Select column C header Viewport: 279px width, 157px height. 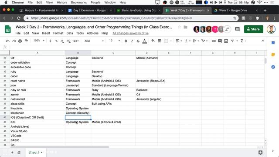113,53
